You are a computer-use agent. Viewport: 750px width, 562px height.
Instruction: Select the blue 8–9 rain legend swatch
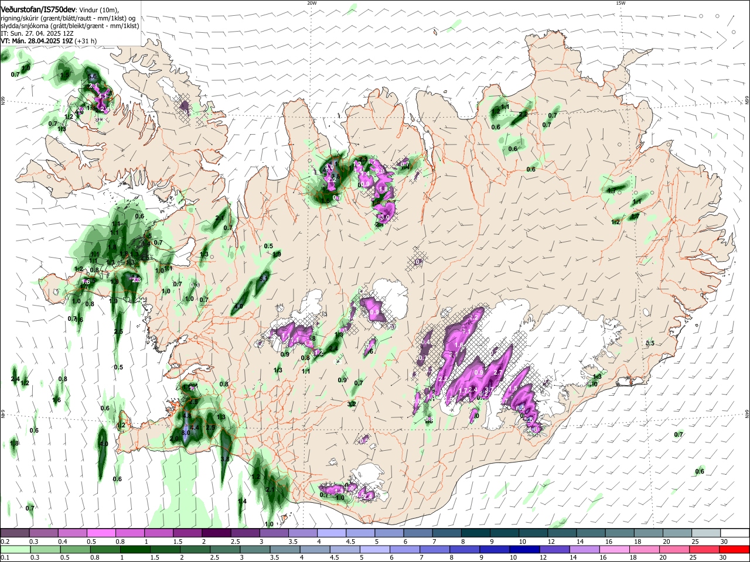coord(465,549)
